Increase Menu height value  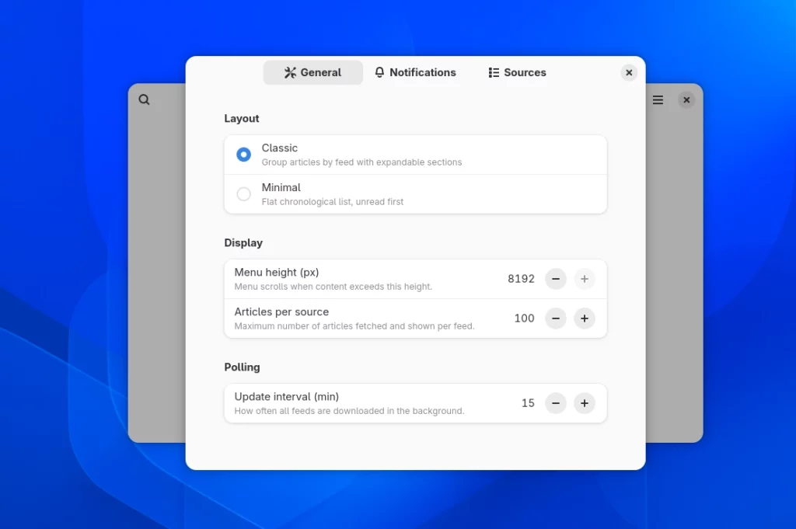point(585,279)
